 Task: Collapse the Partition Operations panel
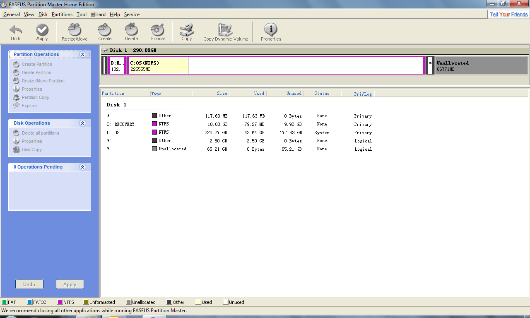click(82, 54)
